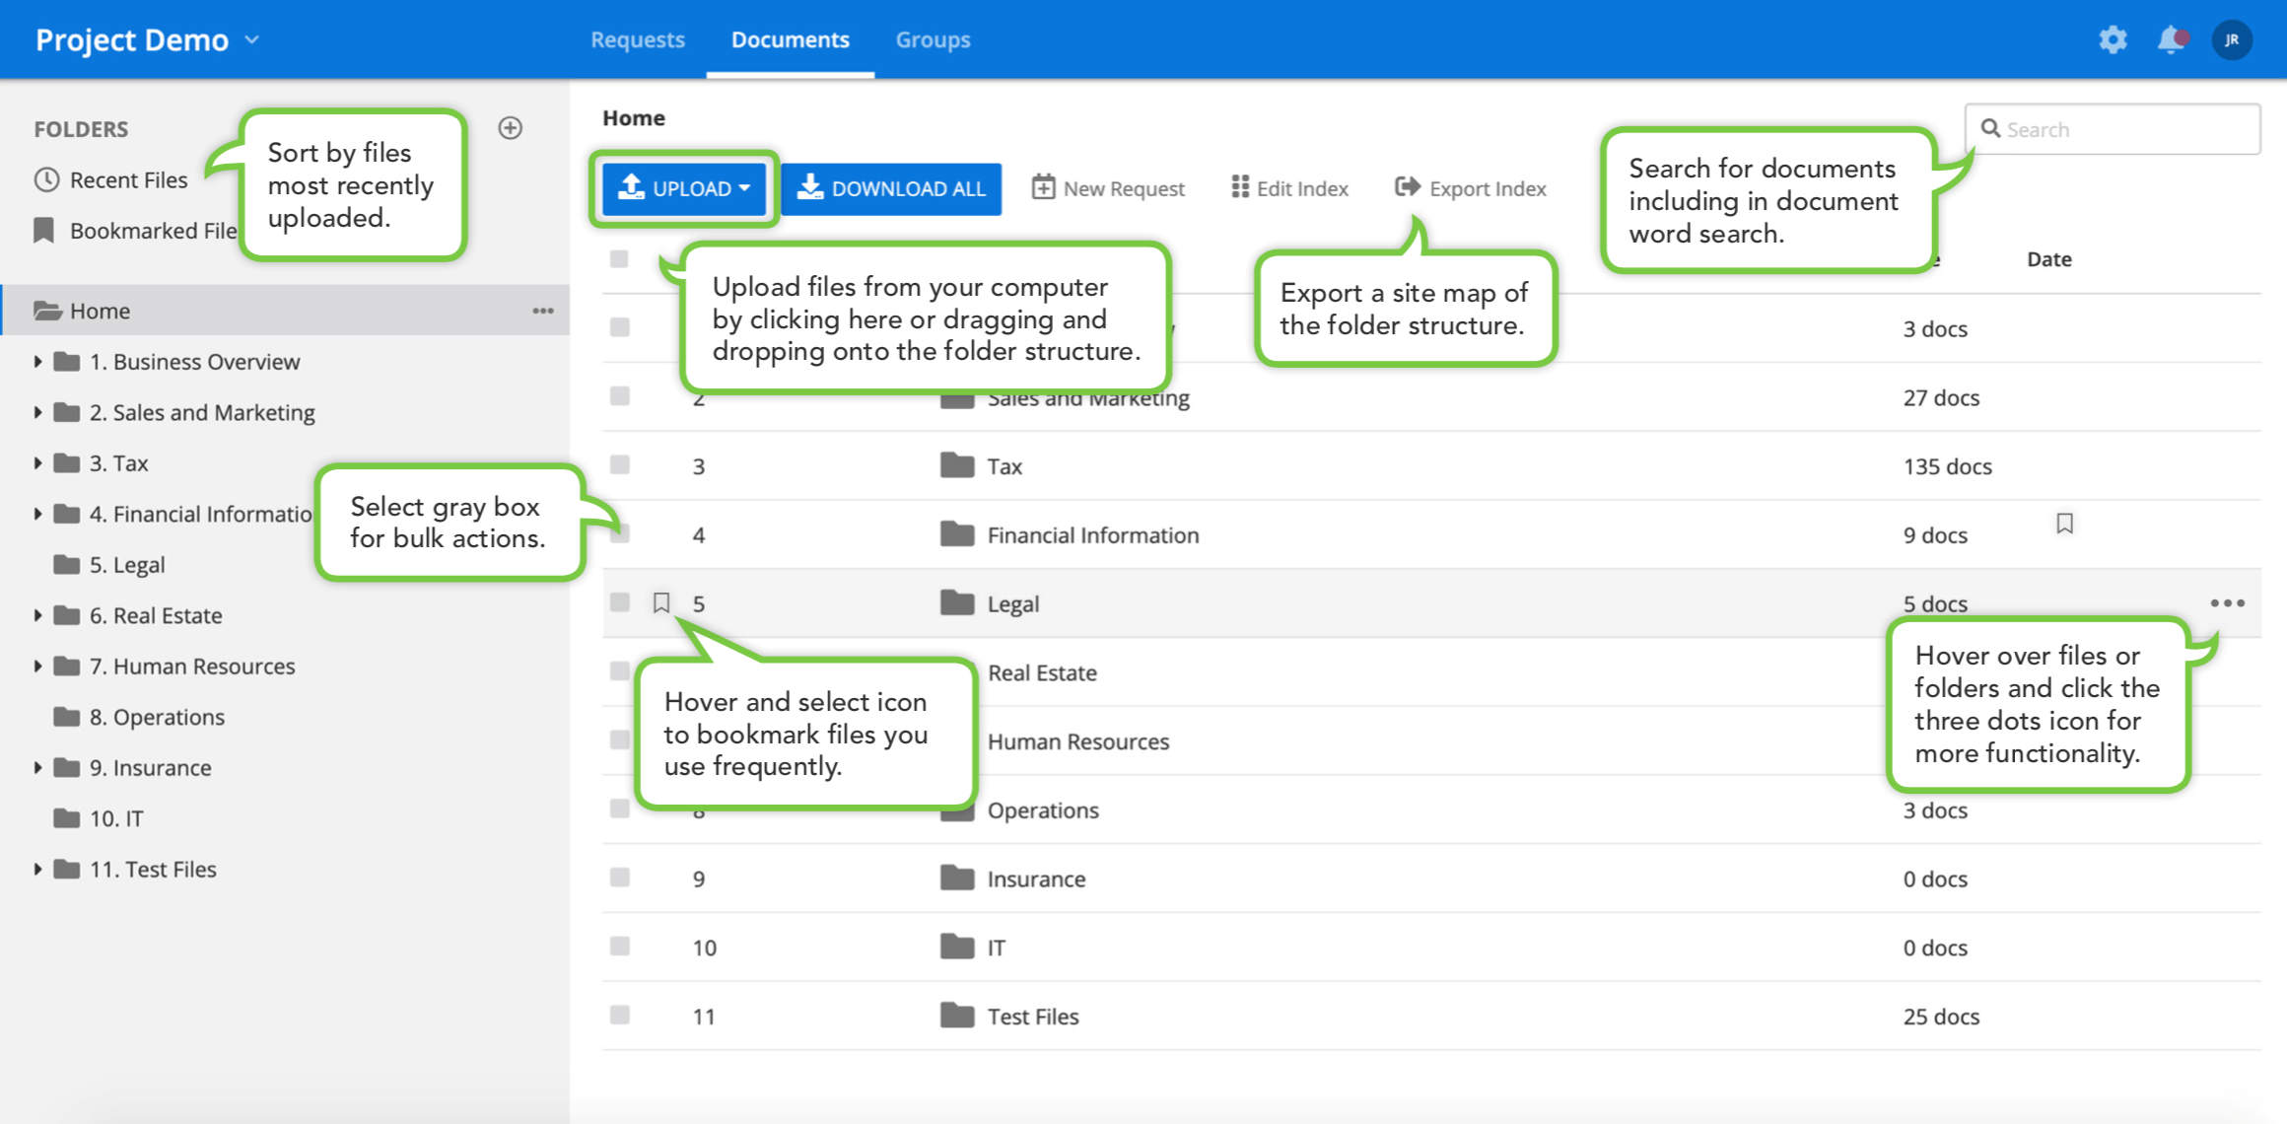The image size is (2287, 1124).
Task: Tick the checkbox on the Test Files row
Action: [619, 1015]
